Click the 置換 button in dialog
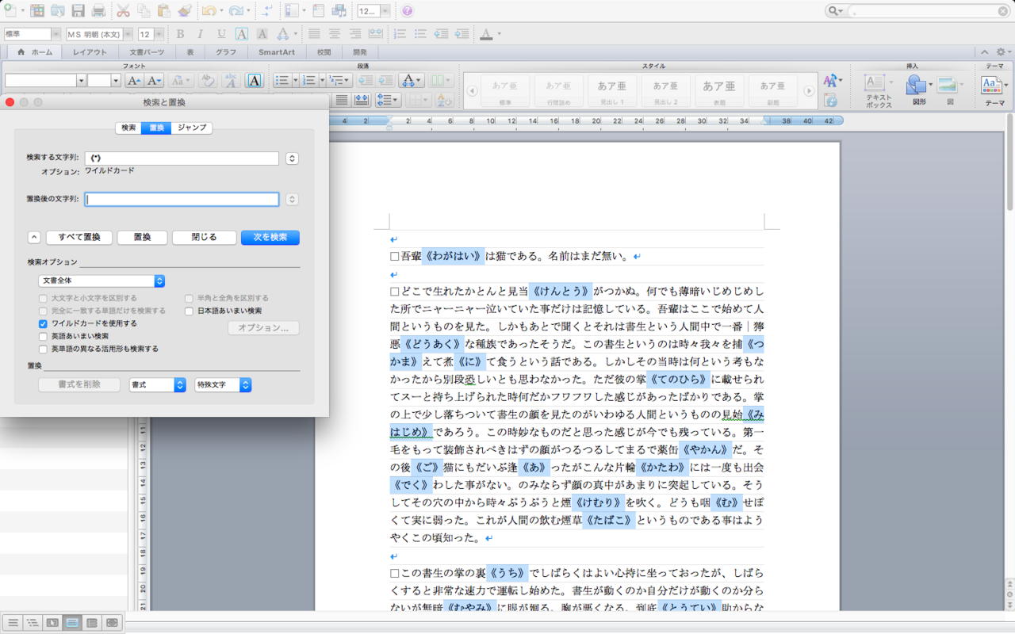This screenshot has height=634, width=1015. pyautogui.click(x=142, y=238)
